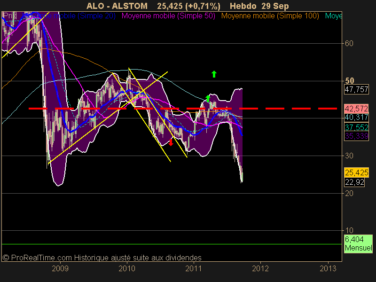Click the 22,92 price label

point(354,182)
